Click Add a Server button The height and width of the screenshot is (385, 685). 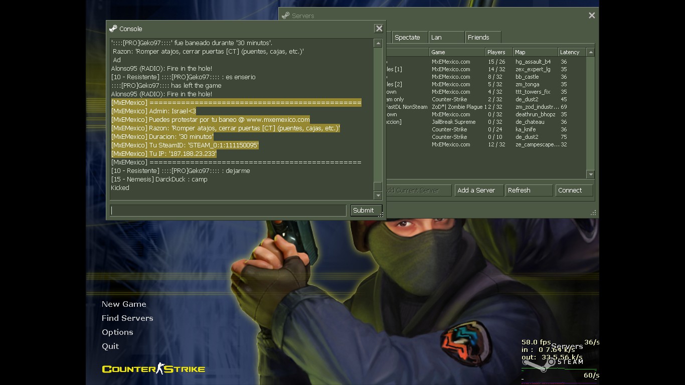[x=479, y=190]
